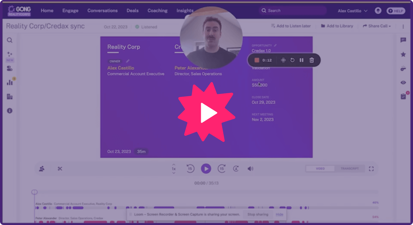Click the Listened status indicator
This screenshot has height=225, width=413.
(x=146, y=27)
